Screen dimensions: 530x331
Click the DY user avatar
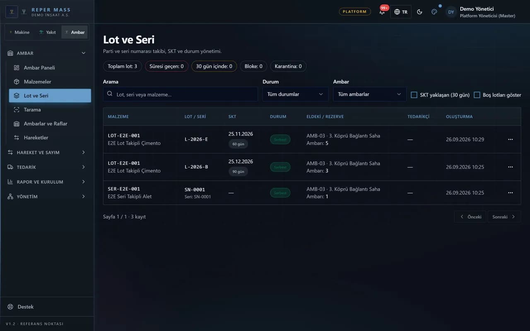pos(451,12)
